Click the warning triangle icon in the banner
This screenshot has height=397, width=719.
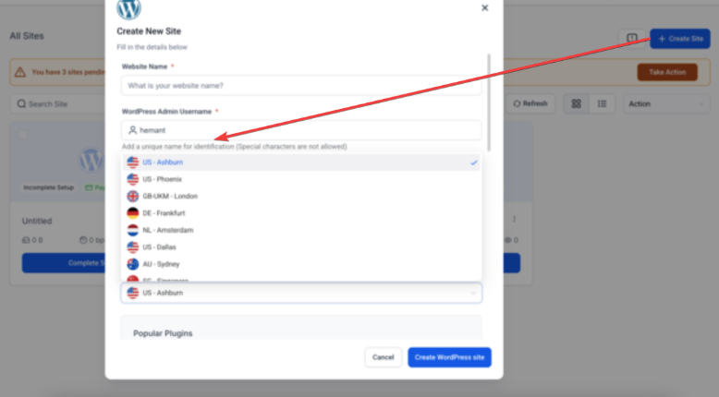click(x=20, y=72)
